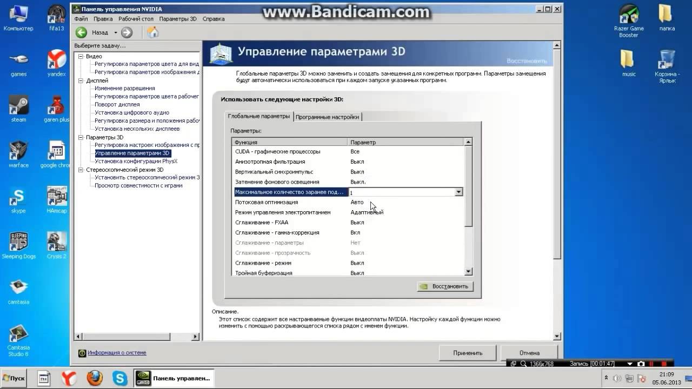Launch Crysis 2 desktop shortcut
This screenshot has width=692, height=389.
click(56, 246)
